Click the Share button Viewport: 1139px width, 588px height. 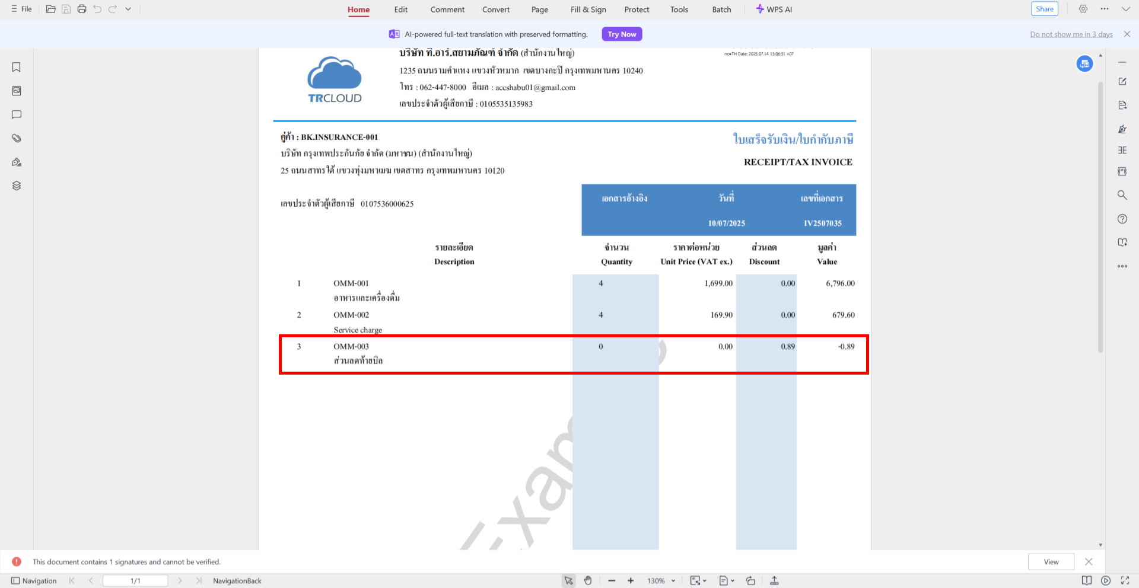coord(1045,9)
